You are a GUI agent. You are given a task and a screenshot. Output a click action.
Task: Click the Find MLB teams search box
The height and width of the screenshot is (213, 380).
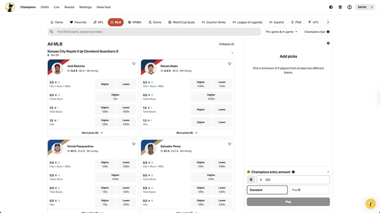point(154,32)
